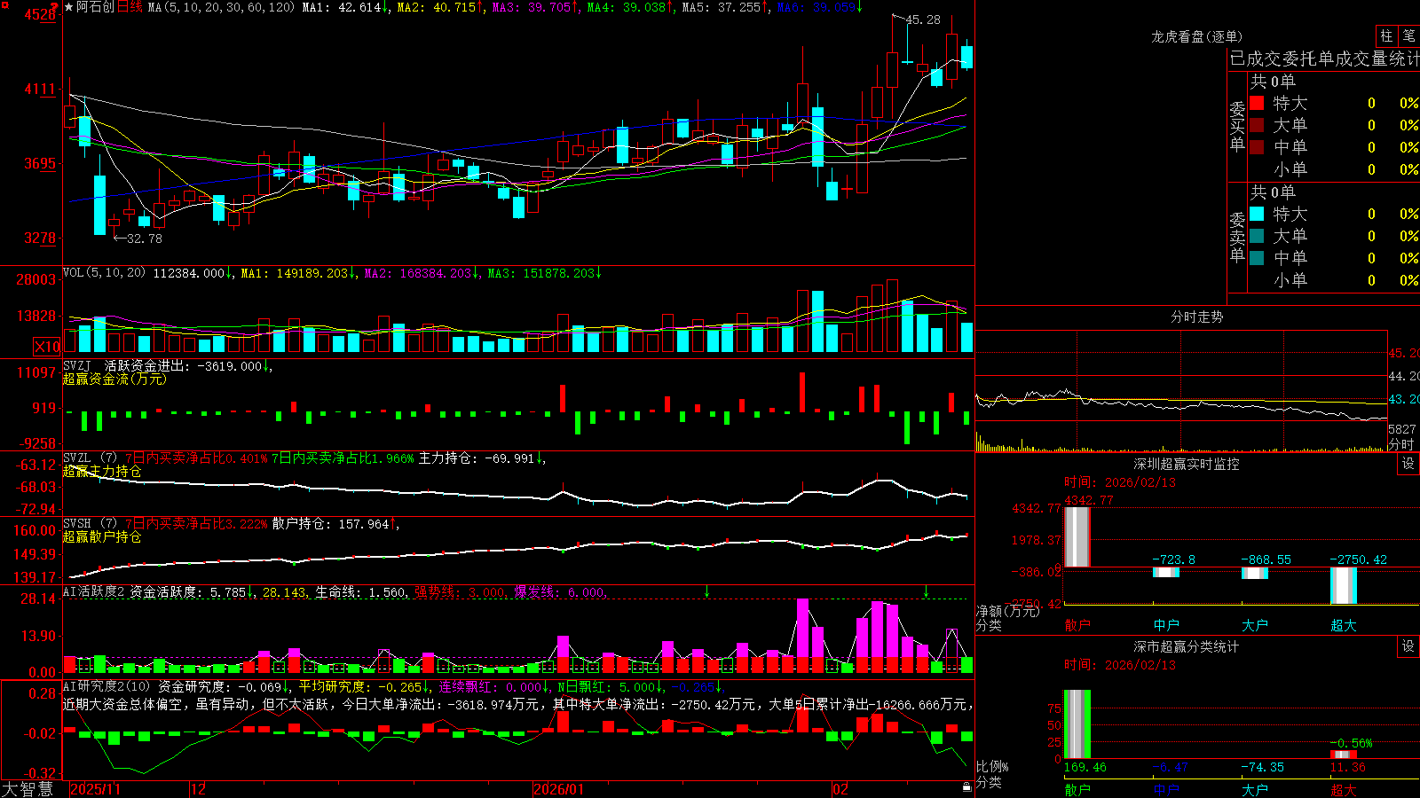Click the star icon before 阿石创
Screen dimensions: 1420x798
coord(69,7)
